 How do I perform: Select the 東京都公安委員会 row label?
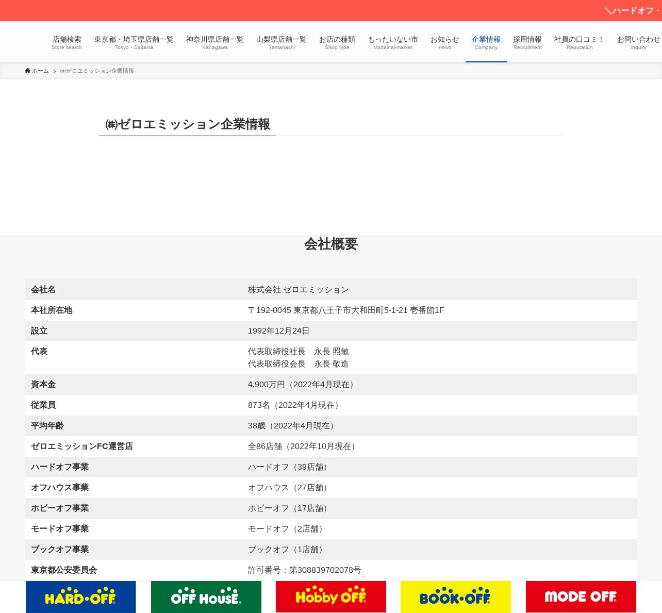coord(64,570)
